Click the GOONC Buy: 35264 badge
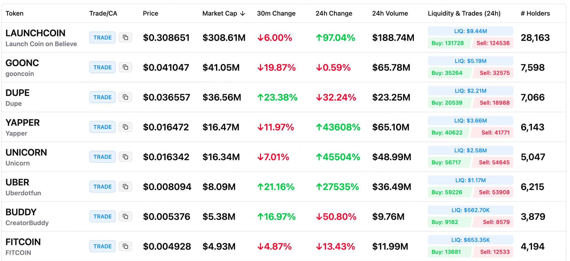570x261 pixels. [447, 73]
